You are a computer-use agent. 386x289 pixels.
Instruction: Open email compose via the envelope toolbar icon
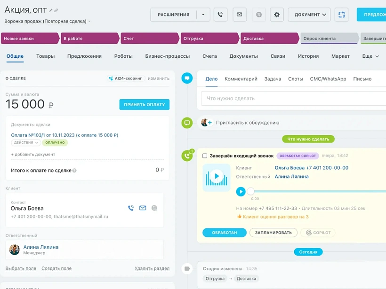[239, 14]
